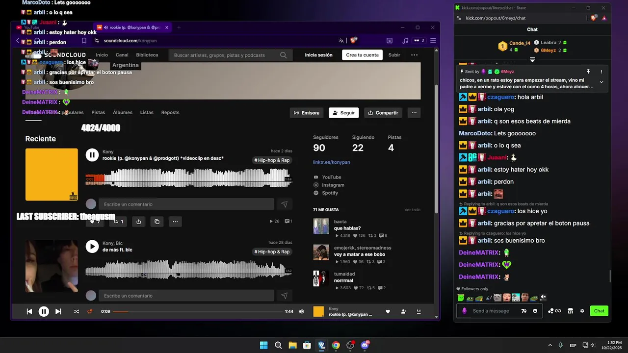Switch to the Álbumes tab

point(123,112)
